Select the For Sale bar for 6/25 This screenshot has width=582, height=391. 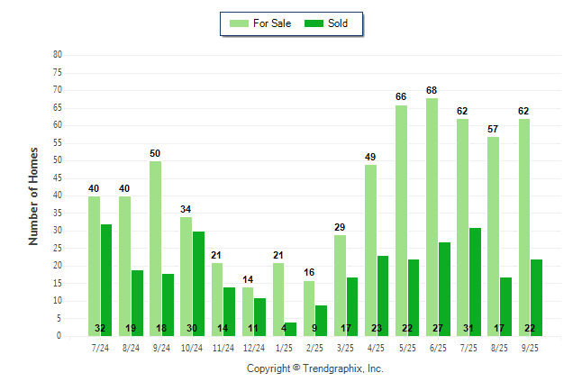[x=432, y=216]
